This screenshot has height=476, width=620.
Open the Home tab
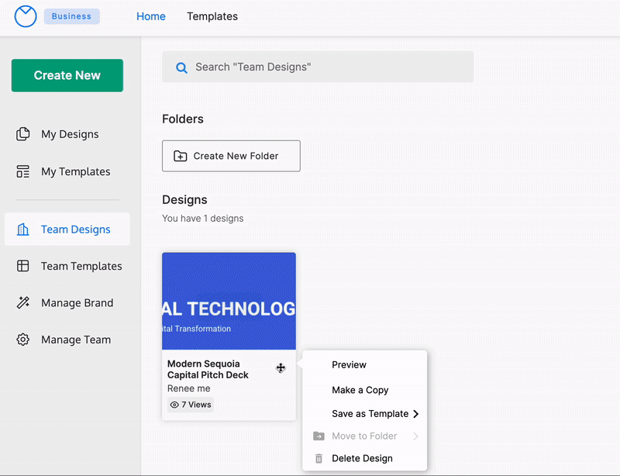[151, 16]
